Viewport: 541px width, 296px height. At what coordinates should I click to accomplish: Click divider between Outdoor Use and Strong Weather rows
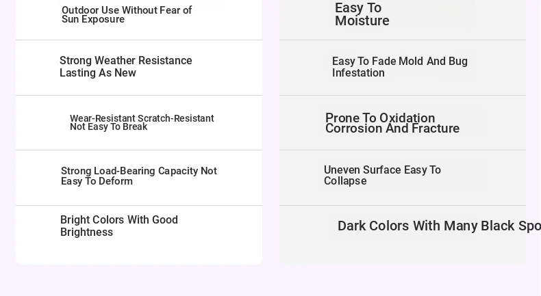139,40
